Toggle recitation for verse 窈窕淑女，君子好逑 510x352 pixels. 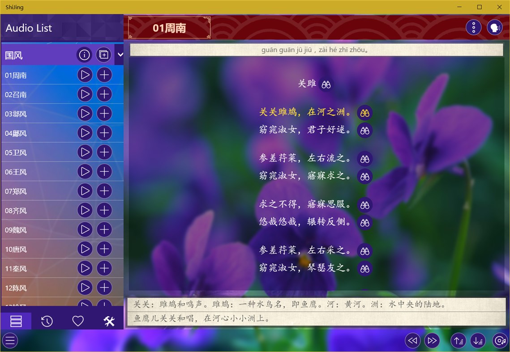(x=364, y=131)
